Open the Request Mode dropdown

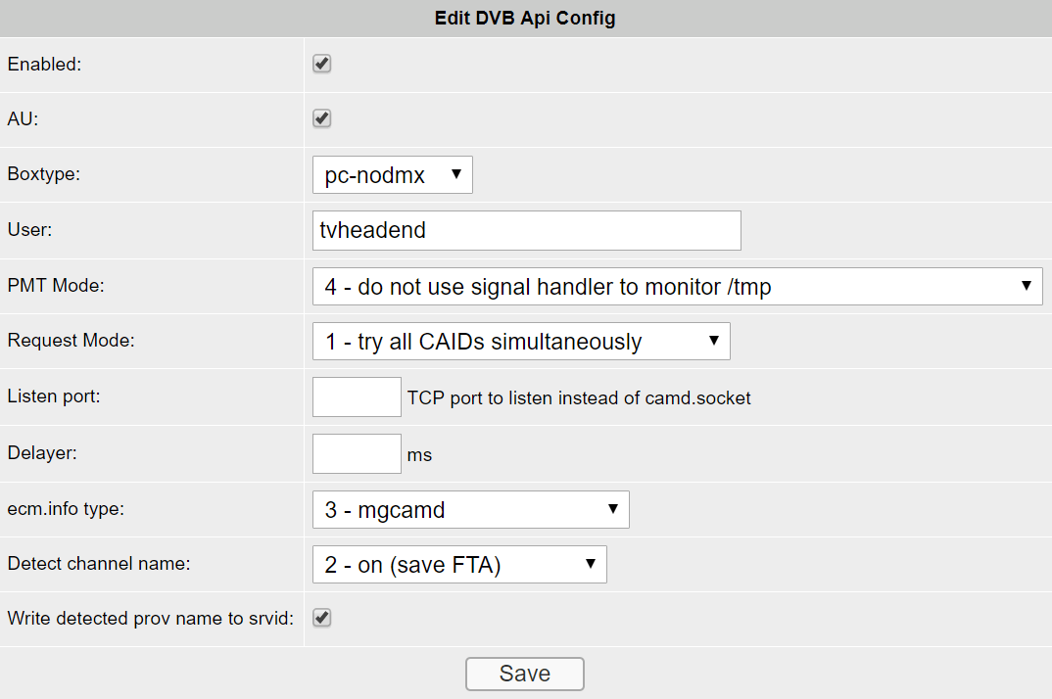[521, 342]
